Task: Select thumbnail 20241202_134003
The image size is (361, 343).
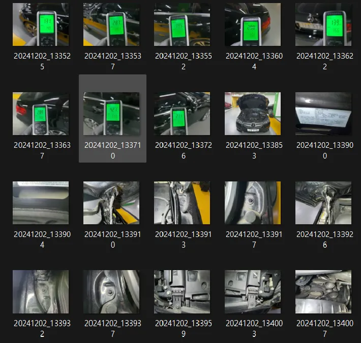Action: (x=253, y=292)
